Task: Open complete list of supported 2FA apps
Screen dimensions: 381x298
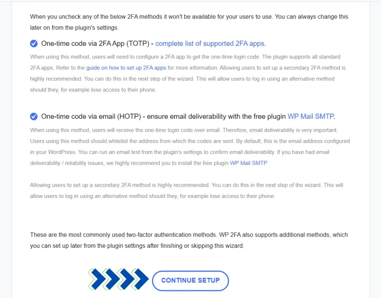Action: pyautogui.click(x=211, y=44)
